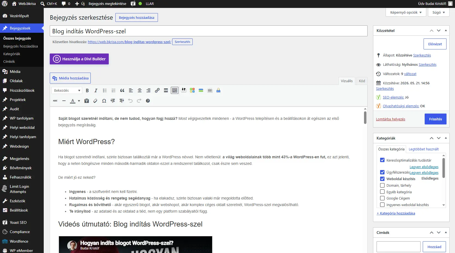The width and height of the screenshot is (455, 253).
Task: Click the blue person icon in the toolbar
Action: pos(218,90)
